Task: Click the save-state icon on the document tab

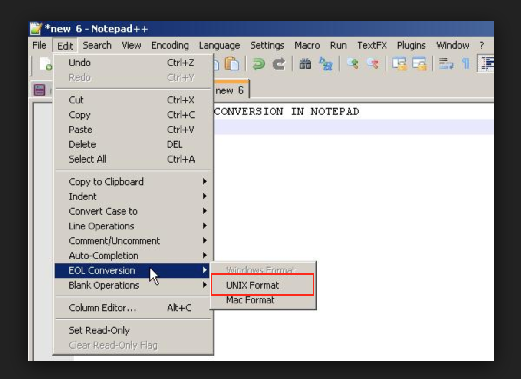Action: tap(40, 90)
